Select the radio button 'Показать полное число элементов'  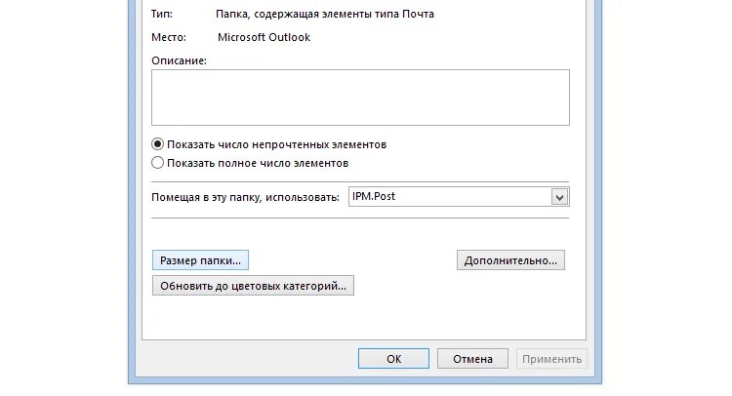pyautogui.click(x=158, y=163)
